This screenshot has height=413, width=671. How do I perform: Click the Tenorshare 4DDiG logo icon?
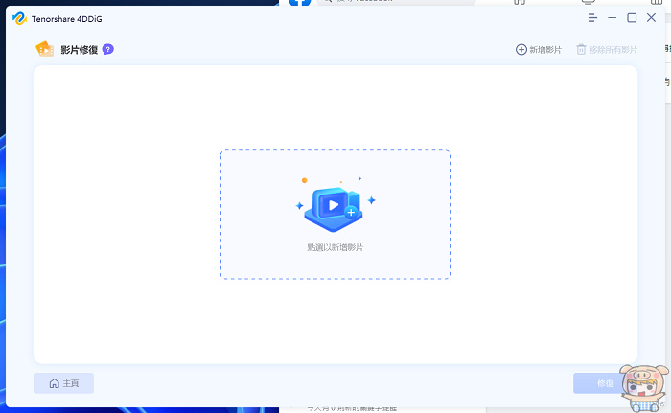(18, 18)
